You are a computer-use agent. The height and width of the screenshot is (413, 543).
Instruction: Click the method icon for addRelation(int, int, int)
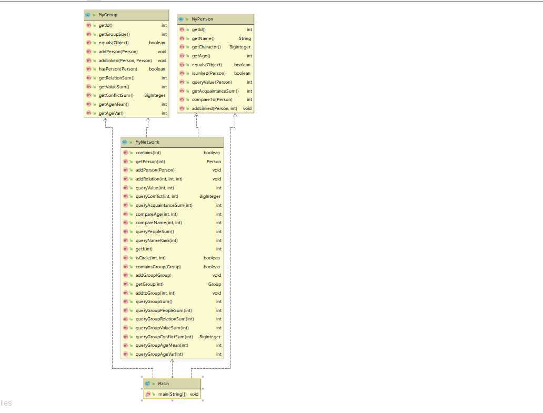tap(126, 179)
